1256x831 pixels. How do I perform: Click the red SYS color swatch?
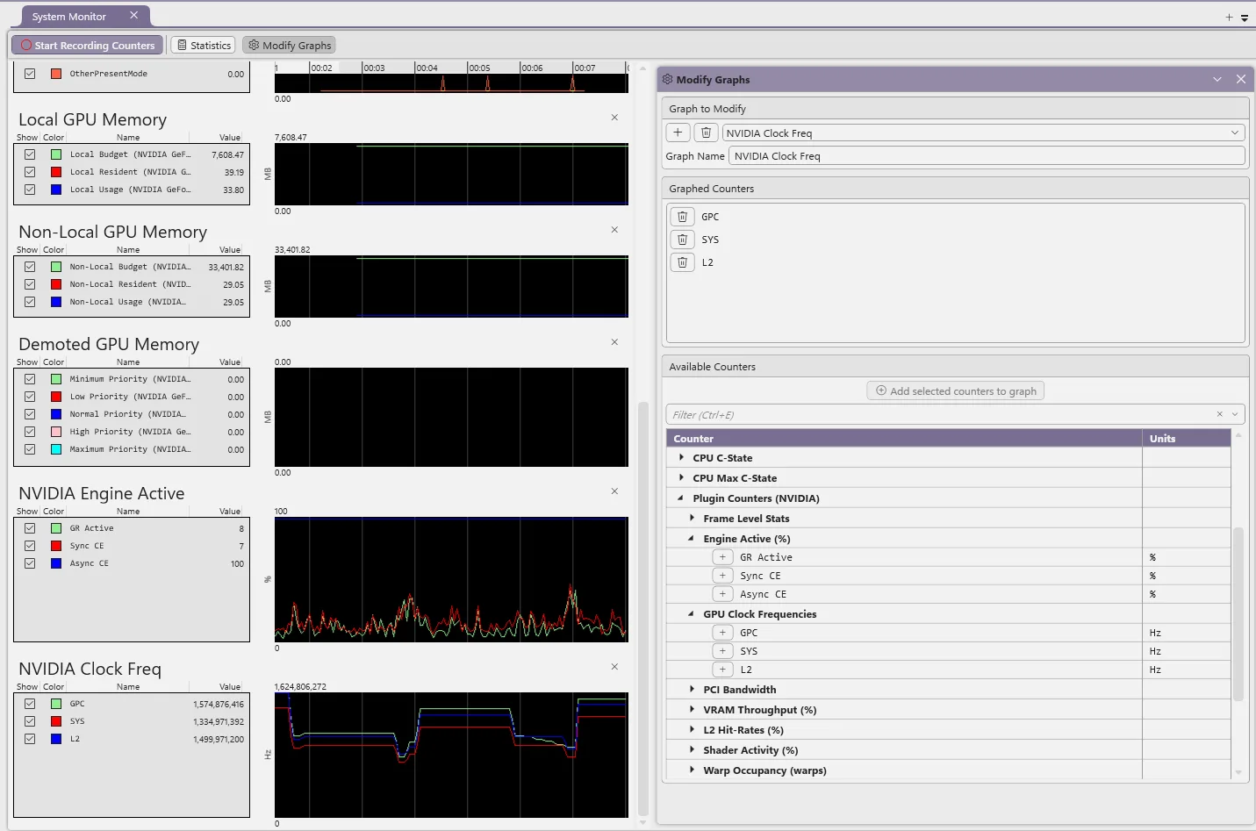tap(56, 721)
